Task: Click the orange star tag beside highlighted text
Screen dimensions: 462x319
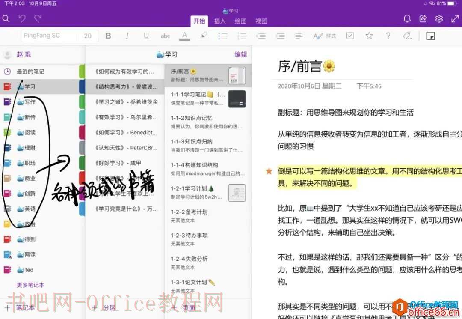Action: [269, 171]
